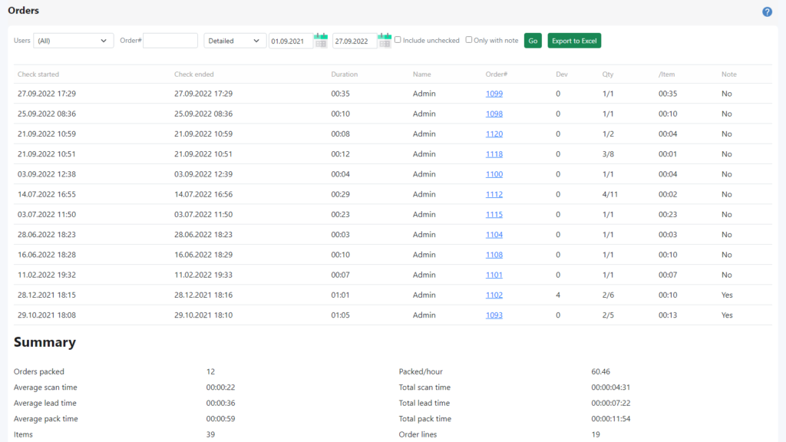Click the green Go button
This screenshot has width=786, height=442.
(x=533, y=41)
